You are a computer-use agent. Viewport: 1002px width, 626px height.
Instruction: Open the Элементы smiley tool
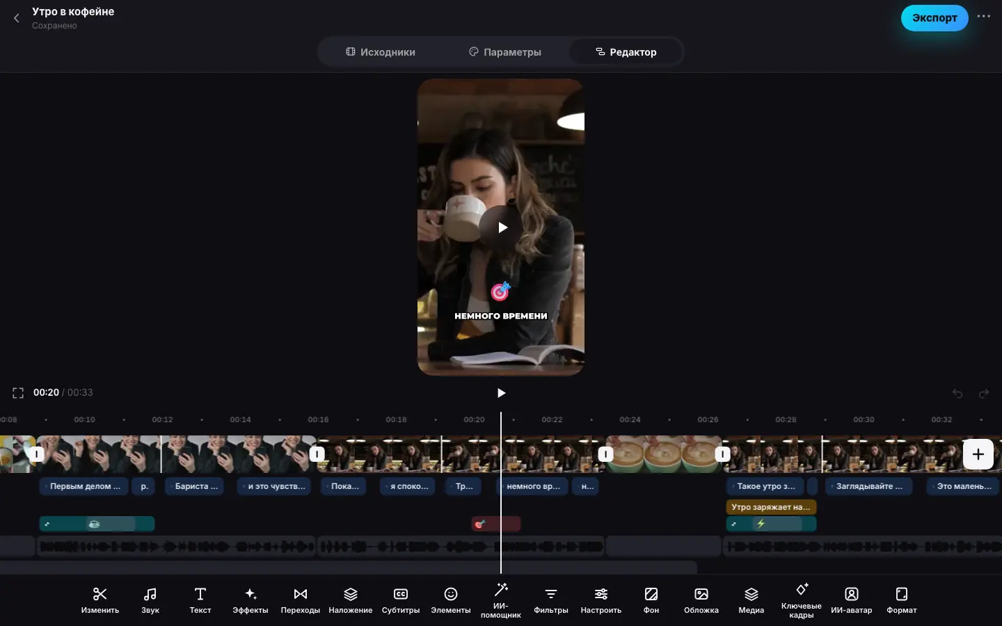click(x=451, y=600)
